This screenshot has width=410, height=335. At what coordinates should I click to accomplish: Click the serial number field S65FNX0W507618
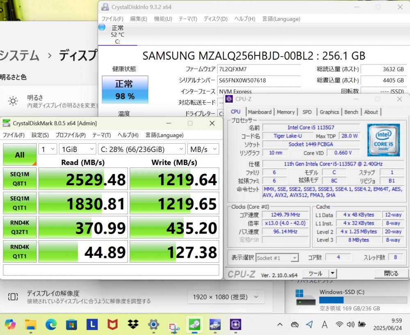[259, 80]
